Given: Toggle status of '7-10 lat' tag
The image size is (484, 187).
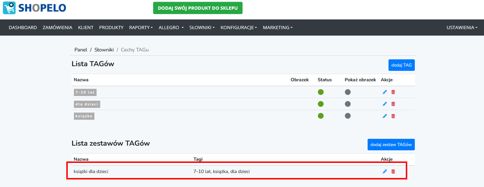Looking at the screenshot, I should [321, 92].
